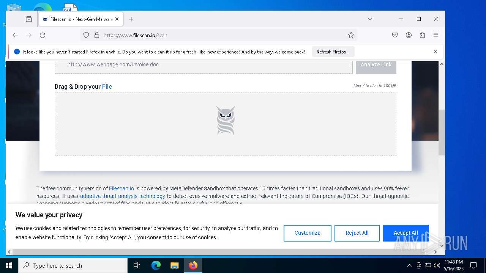This screenshot has width=486, height=273.
Task: Open Firefox View tab-history icon
Action: click(x=29, y=19)
